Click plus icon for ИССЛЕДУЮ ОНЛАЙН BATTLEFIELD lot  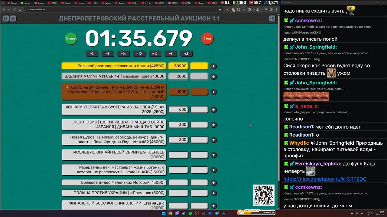click(x=213, y=155)
